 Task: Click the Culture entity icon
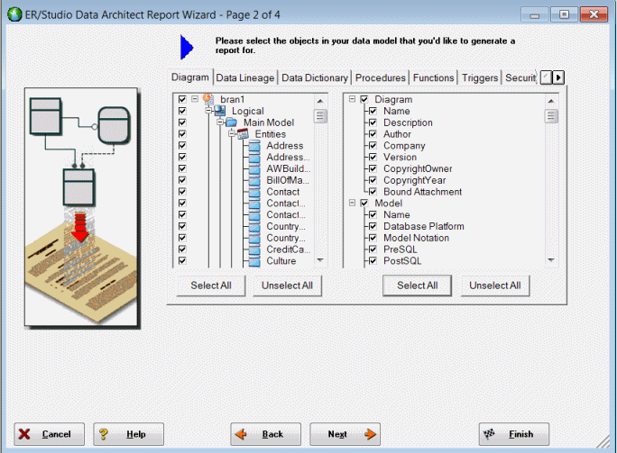pyautogui.click(x=254, y=261)
